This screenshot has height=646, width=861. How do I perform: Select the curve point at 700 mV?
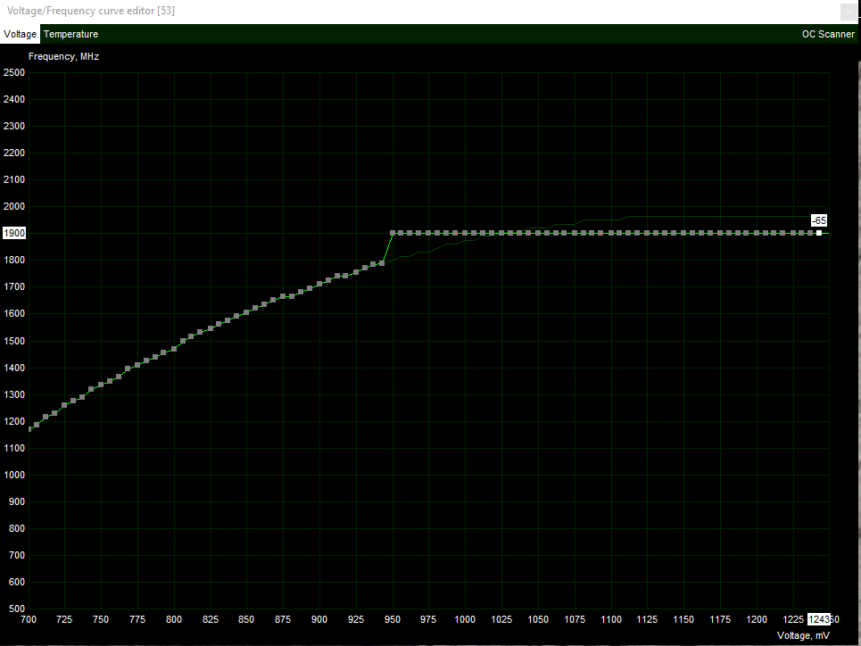[x=29, y=429]
